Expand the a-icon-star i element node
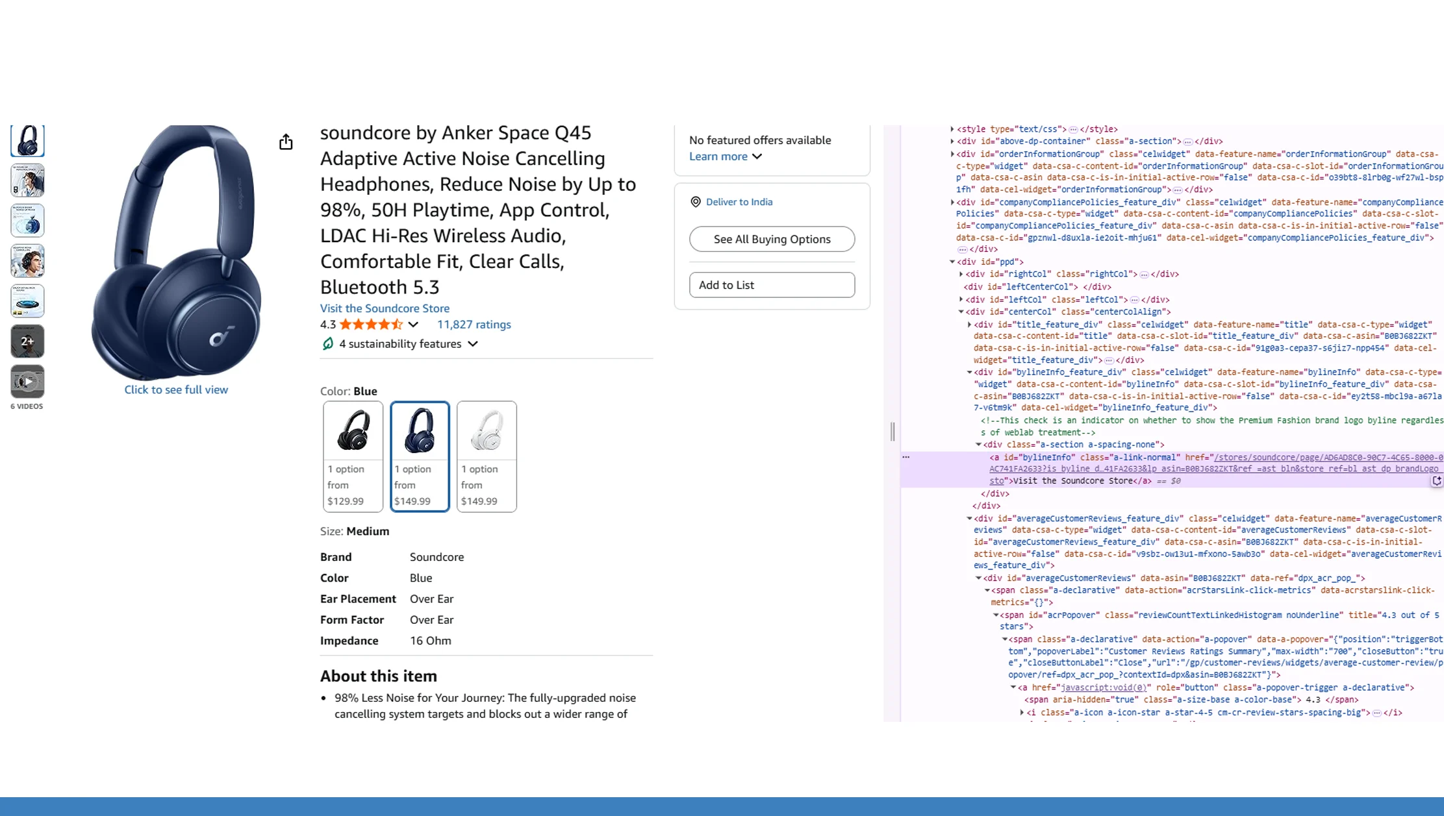Screen dimensions: 1444x816 click(x=1022, y=712)
